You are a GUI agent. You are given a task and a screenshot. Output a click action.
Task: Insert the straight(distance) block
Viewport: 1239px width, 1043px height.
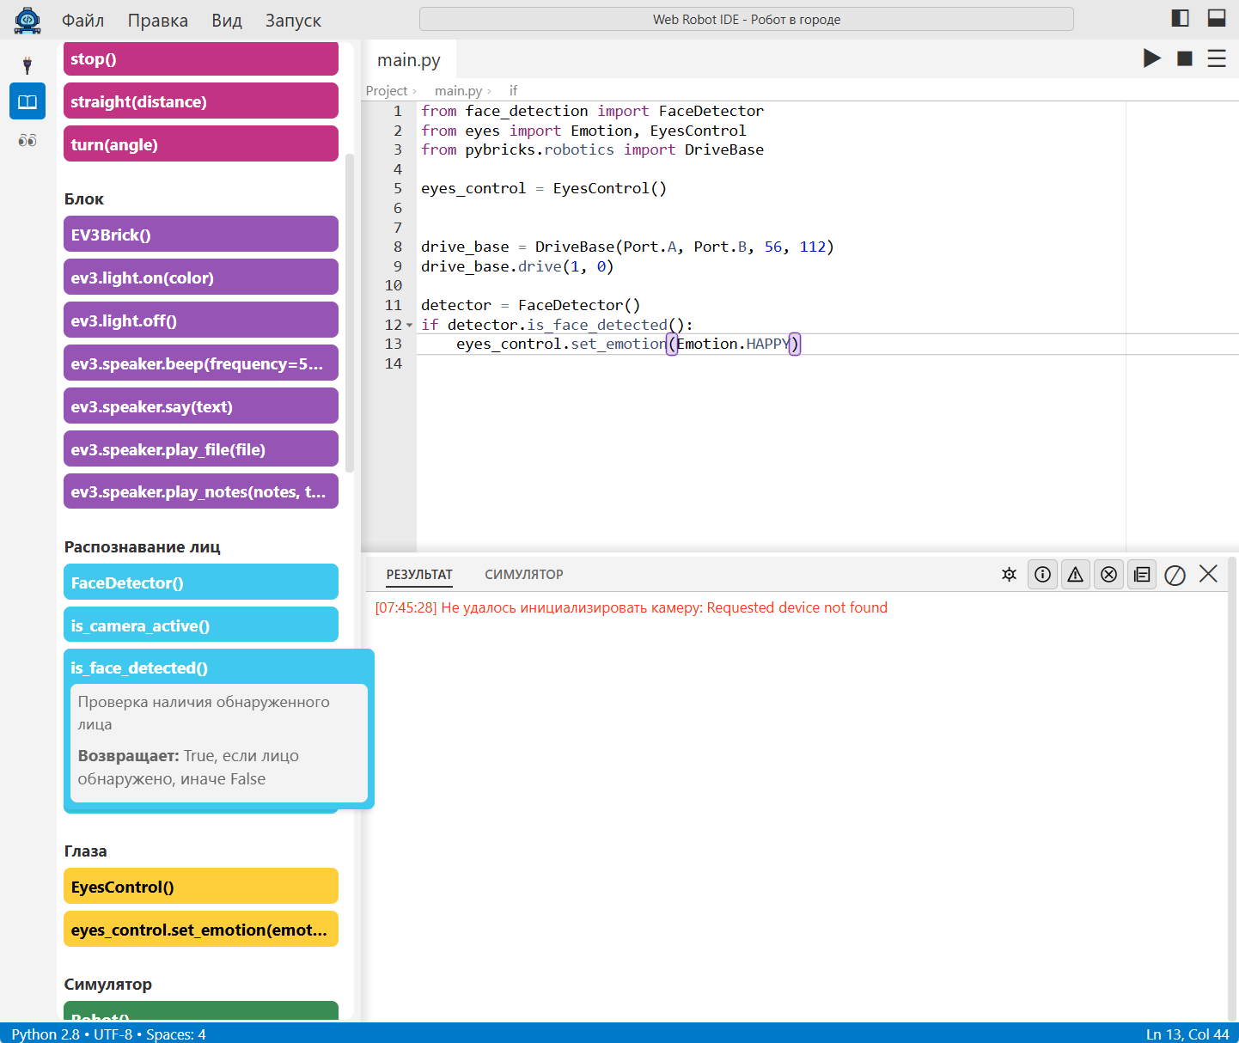coord(201,101)
